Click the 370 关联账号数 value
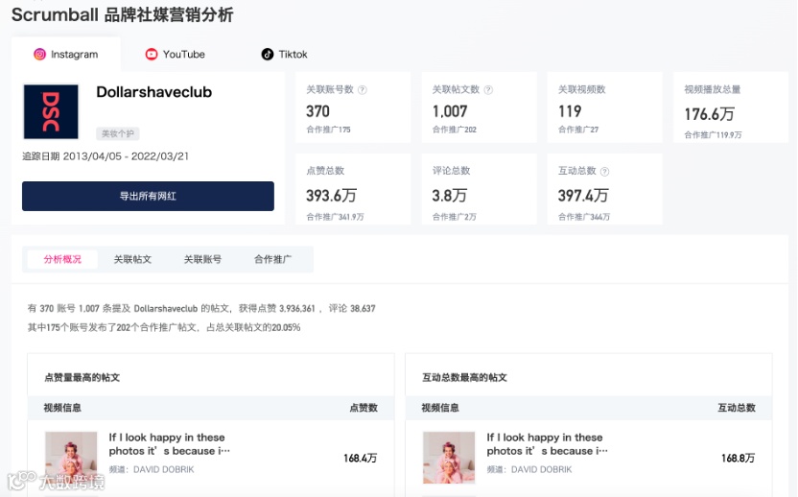798x497 pixels. coord(317,111)
